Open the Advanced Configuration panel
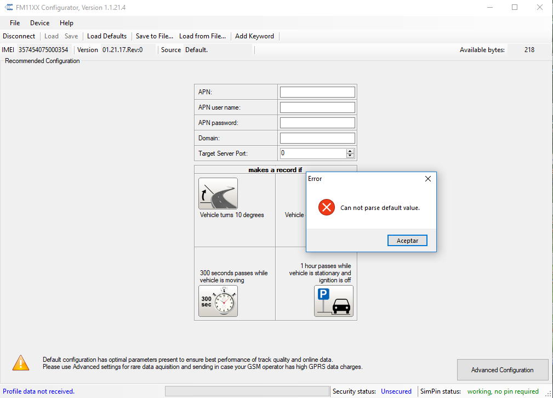553x398 pixels. pos(502,370)
